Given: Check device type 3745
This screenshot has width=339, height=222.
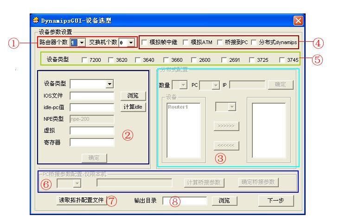Looking at the screenshot, I should pos(282,60).
